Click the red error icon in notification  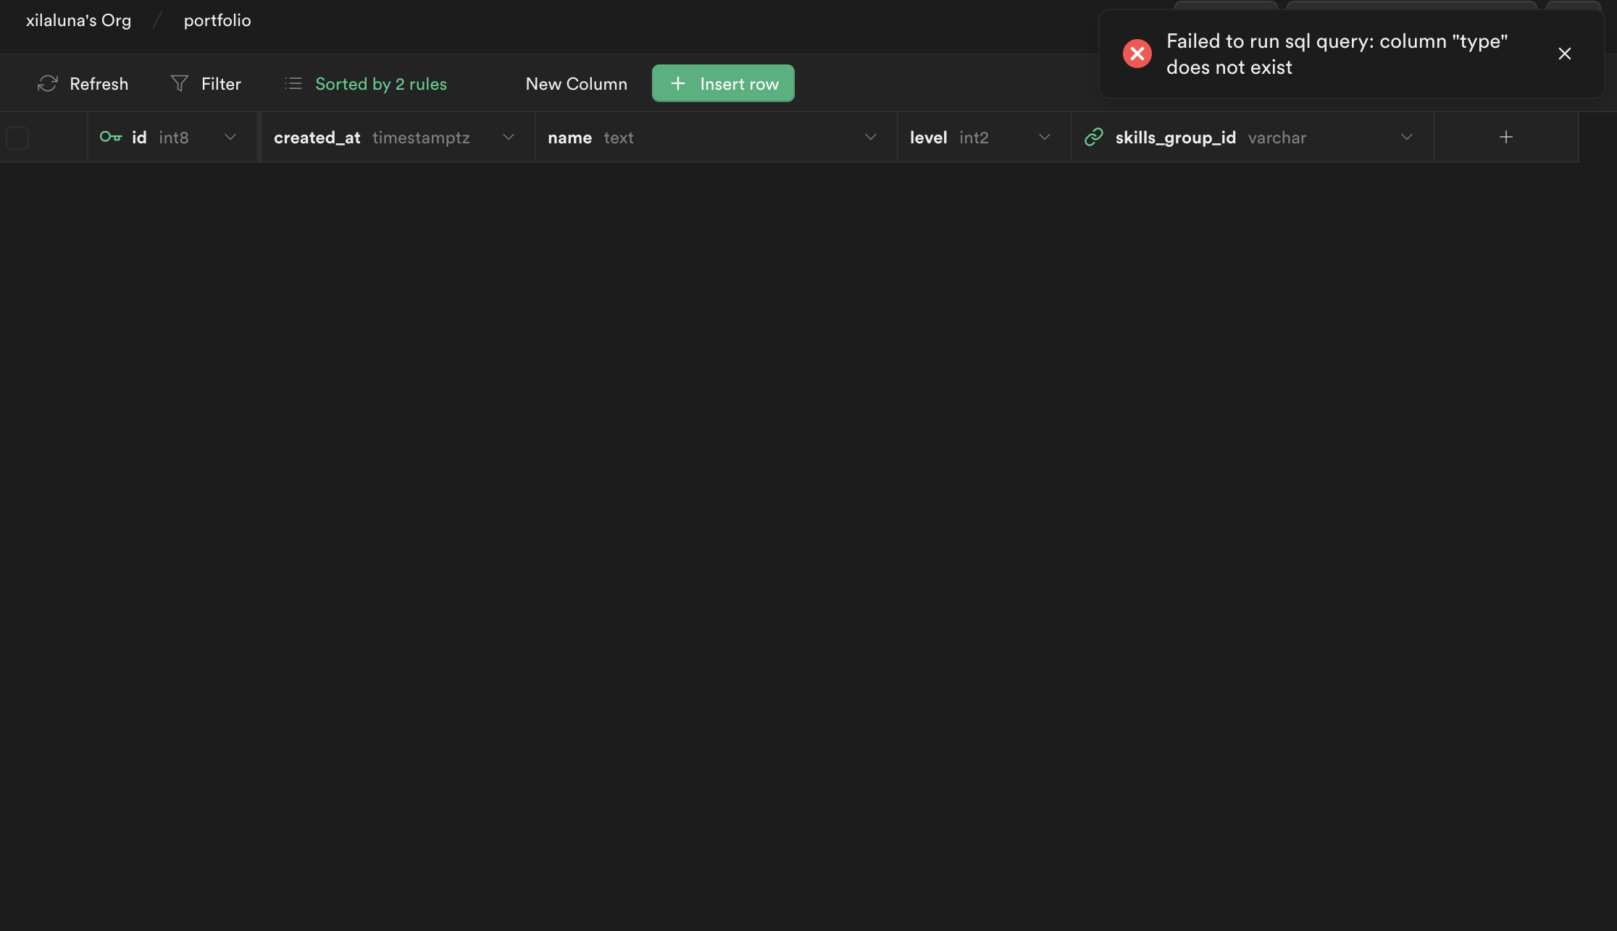[1137, 54]
